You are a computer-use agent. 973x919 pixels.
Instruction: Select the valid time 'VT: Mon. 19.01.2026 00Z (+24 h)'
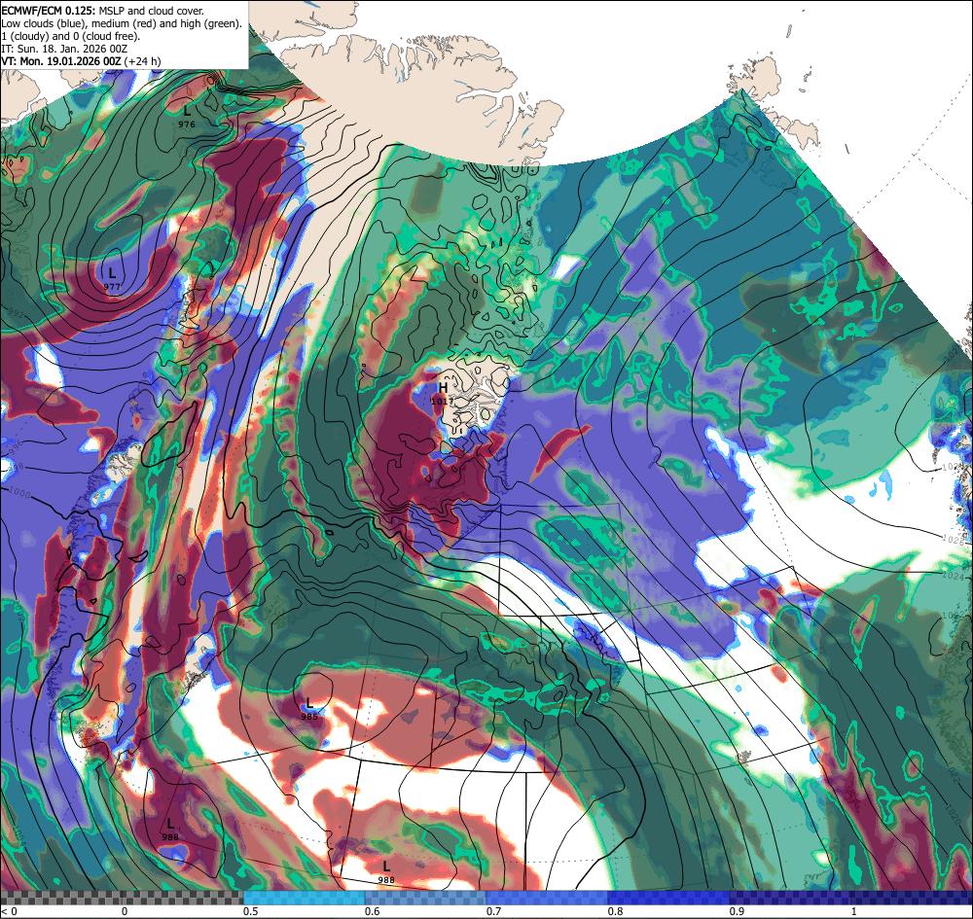point(81,61)
